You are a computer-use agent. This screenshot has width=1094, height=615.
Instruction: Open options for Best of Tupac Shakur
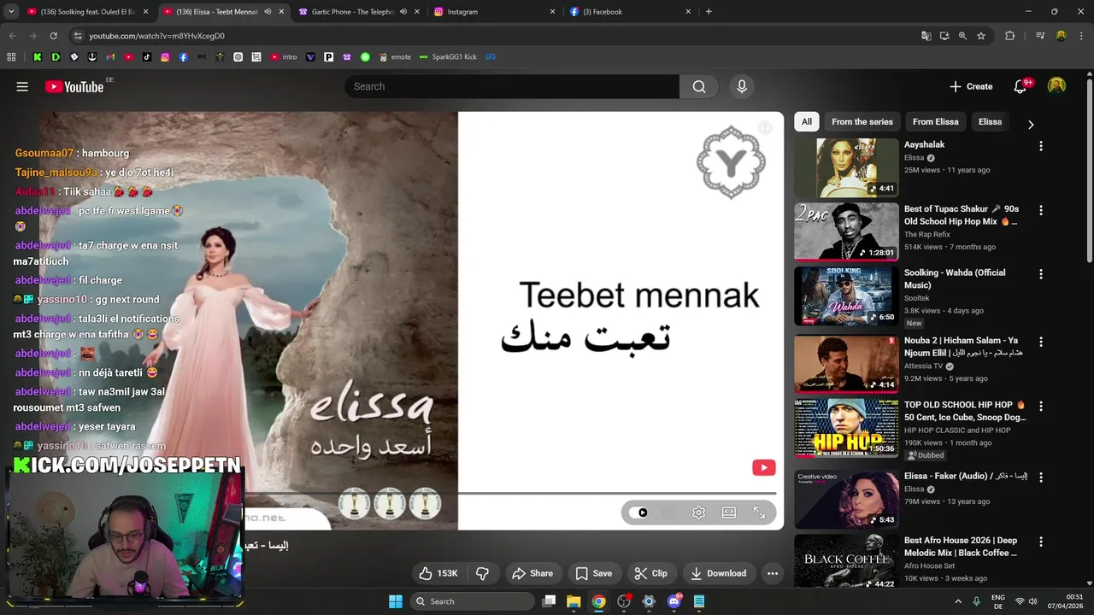(x=1040, y=210)
